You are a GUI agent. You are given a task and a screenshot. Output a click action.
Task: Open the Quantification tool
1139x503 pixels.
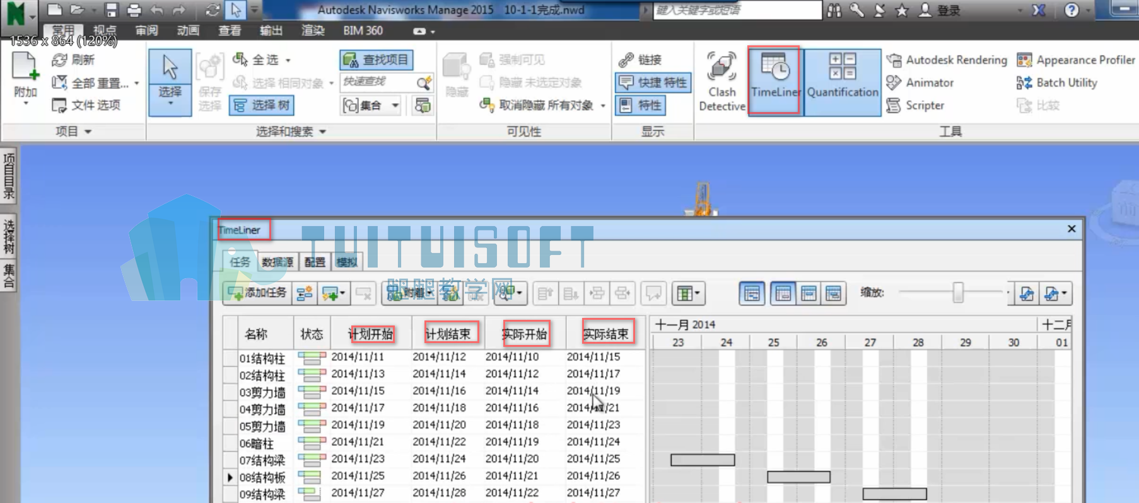[x=843, y=82]
